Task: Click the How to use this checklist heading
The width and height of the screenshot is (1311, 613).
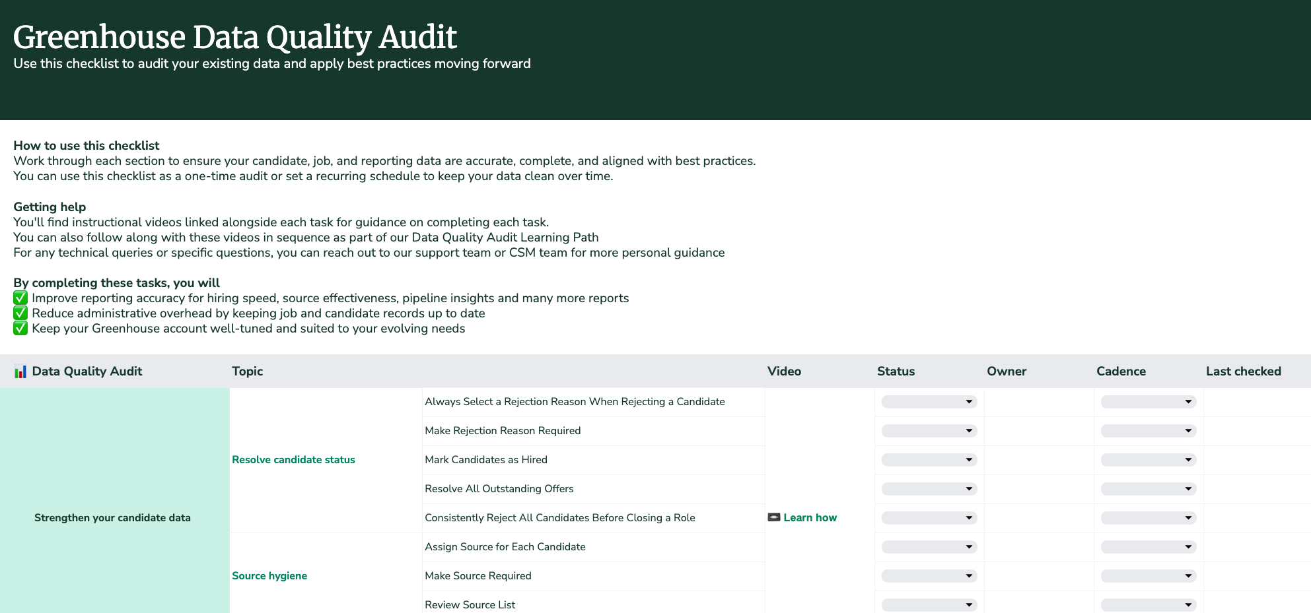Action: (x=87, y=146)
